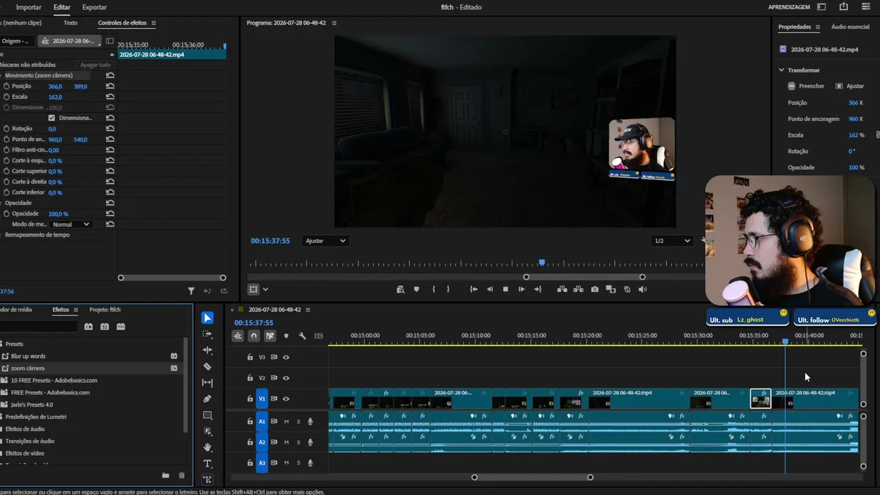Open the Ajustar zoom level dropdown

tap(325, 241)
